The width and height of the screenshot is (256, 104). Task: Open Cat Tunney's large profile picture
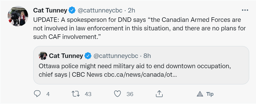tap(18, 16)
